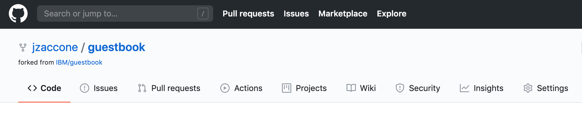
Task: Click the Security shield icon
Action: pos(400,88)
